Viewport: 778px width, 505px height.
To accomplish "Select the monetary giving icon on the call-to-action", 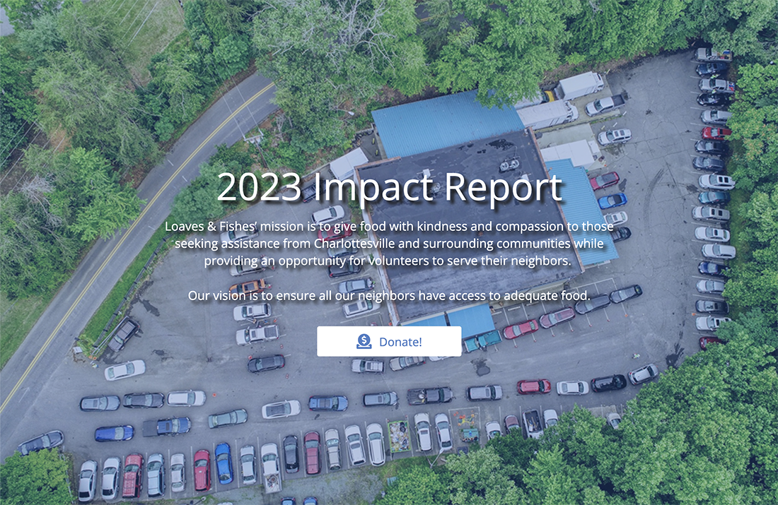I will click(x=363, y=341).
